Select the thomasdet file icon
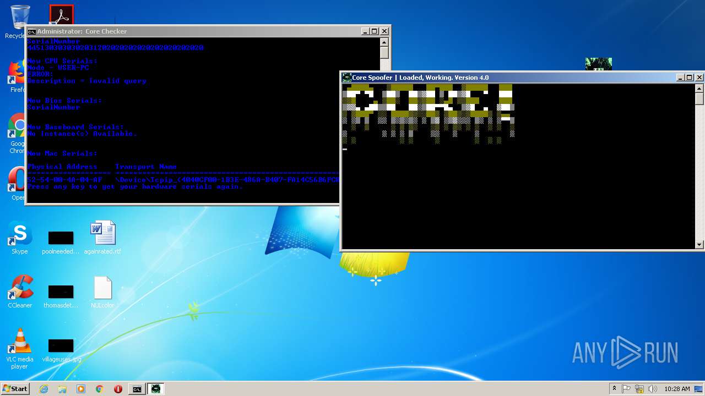The image size is (705, 396). coord(61,296)
